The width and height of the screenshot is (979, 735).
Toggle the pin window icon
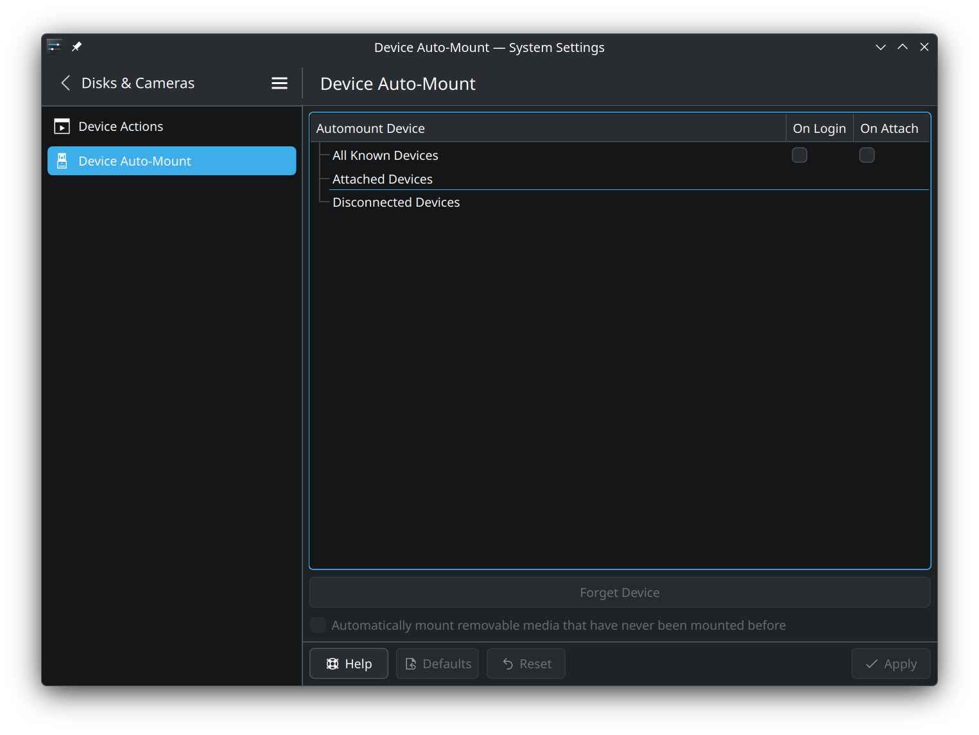(76, 47)
